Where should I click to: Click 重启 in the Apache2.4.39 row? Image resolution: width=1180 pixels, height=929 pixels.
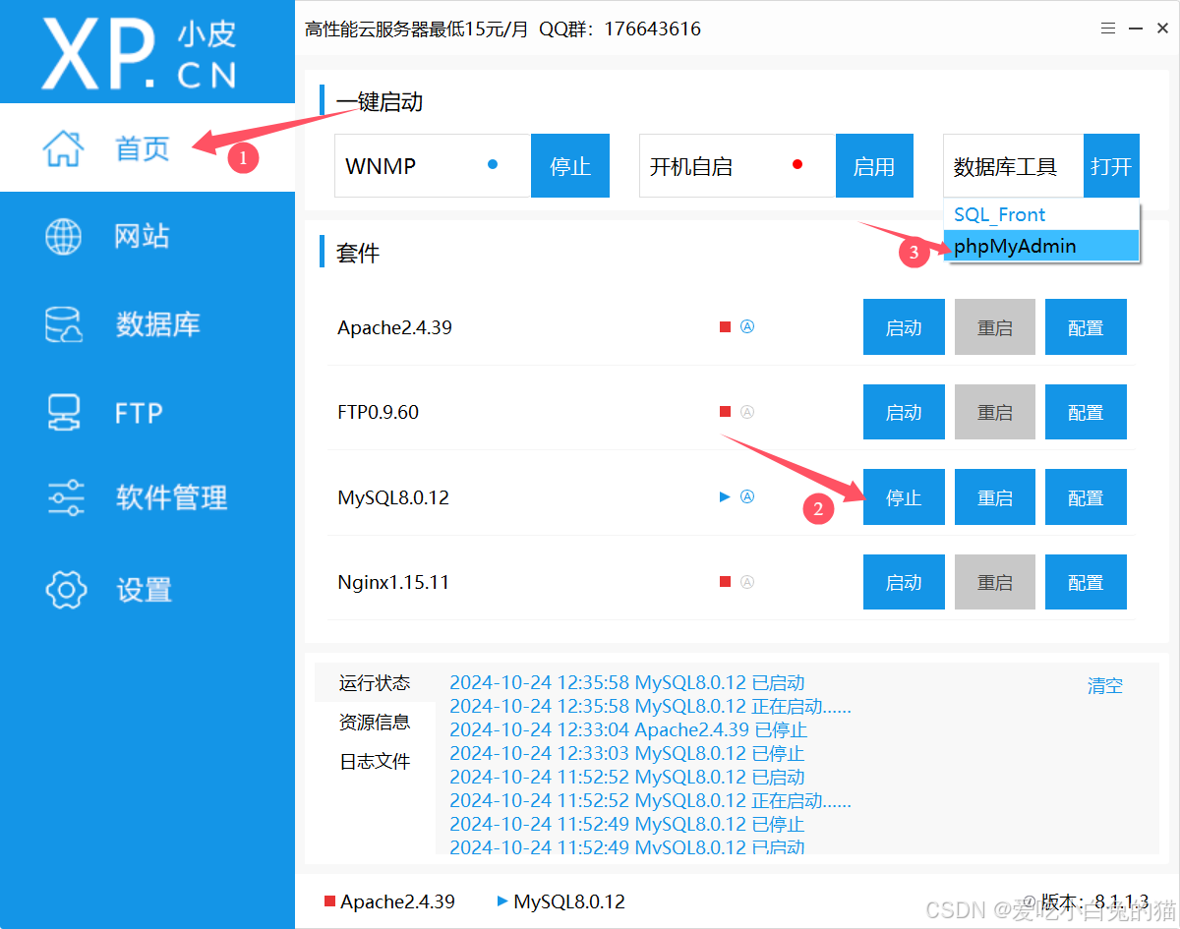coord(995,327)
